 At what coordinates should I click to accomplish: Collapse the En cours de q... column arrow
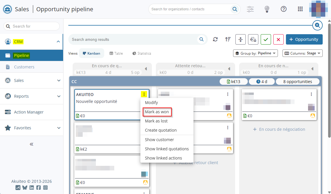tap(146, 69)
